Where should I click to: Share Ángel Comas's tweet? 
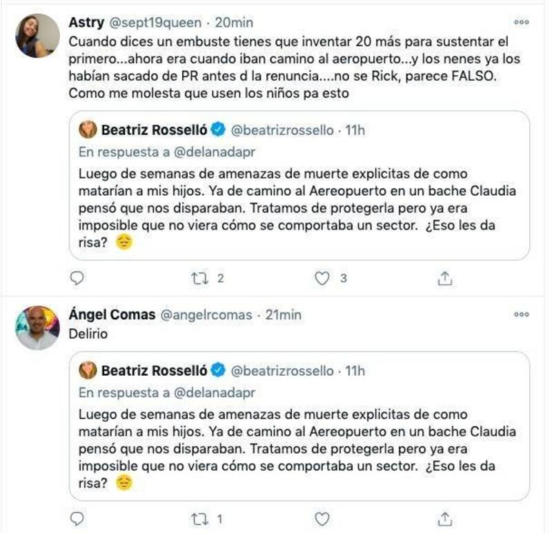pyautogui.click(x=445, y=518)
